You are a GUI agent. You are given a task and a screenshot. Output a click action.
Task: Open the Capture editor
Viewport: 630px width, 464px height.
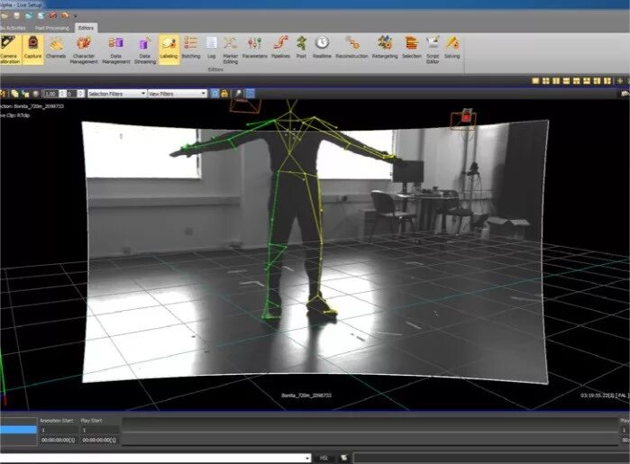point(32,50)
